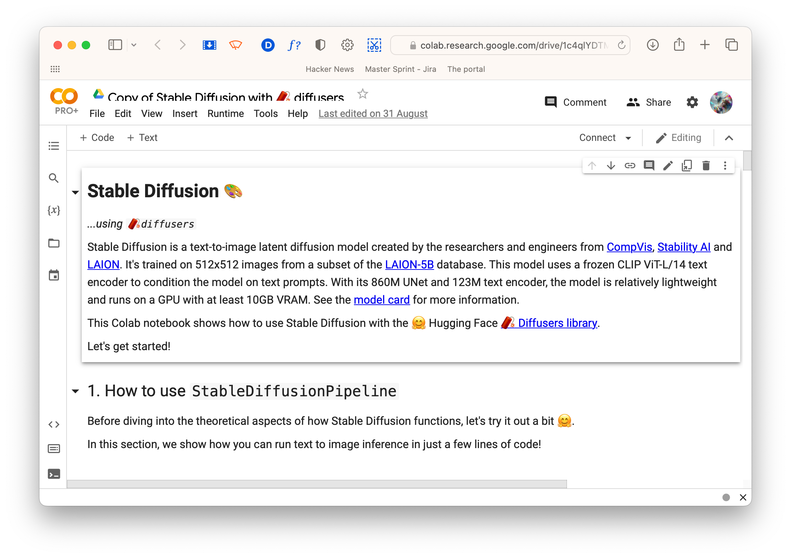Click the search icon in the left sidebar
The height and width of the screenshot is (558, 791).
[54, 178]
